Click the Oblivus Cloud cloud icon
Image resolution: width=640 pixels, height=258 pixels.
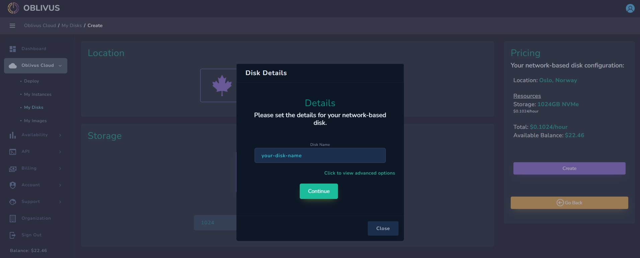[x=13, y=66]
